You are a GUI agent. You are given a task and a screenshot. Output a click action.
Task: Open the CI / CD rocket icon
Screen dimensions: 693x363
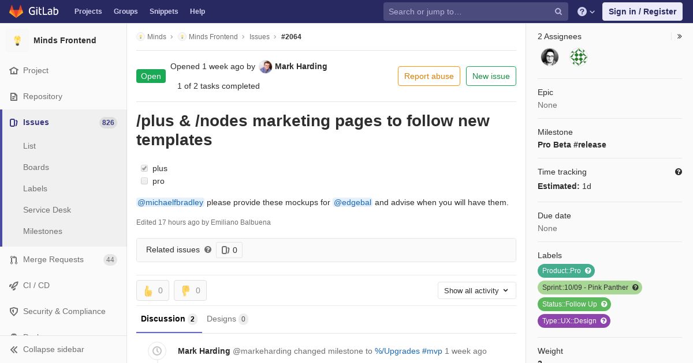point(14,286)
